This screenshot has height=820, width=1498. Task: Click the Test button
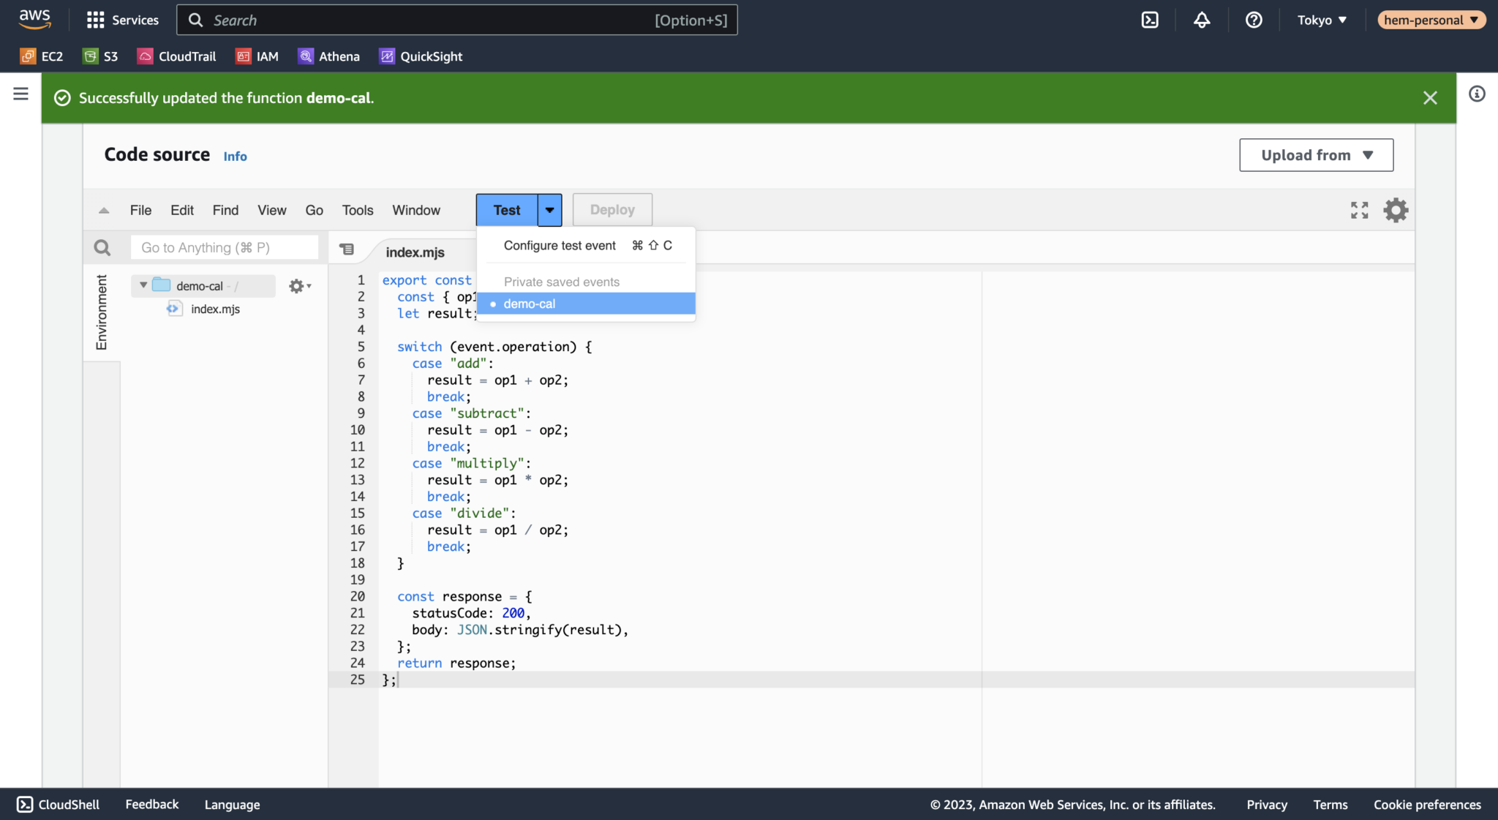507,210
